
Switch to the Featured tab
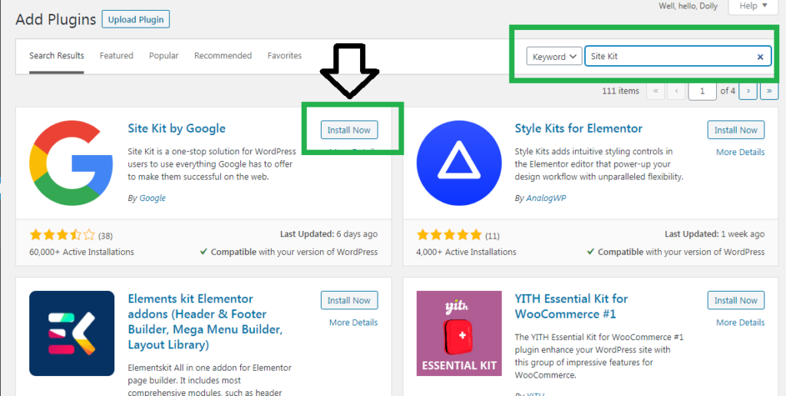click(x=117, y=56)
